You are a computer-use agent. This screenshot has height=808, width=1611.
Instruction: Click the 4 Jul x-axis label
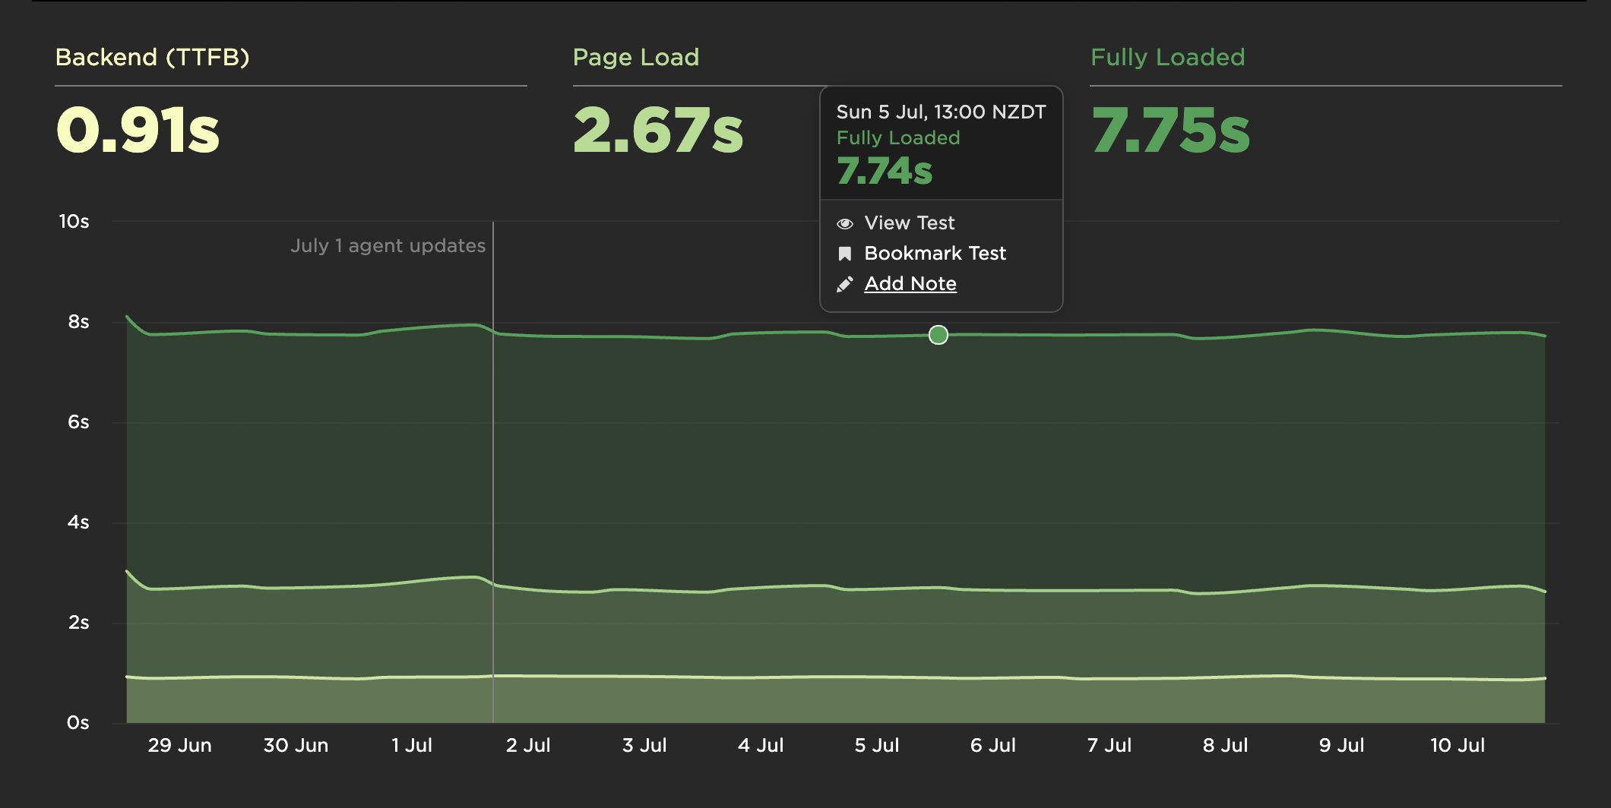coord(761,745)
